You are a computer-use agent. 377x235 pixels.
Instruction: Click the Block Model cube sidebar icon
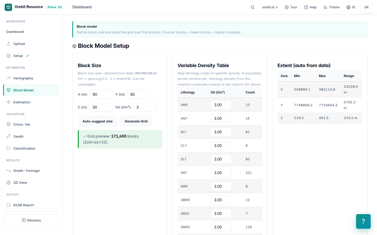coord(9,90)
